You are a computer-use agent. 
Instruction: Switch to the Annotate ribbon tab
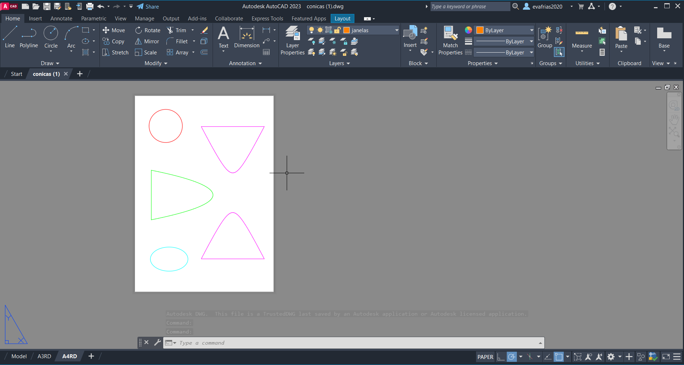tap(61, 19)
